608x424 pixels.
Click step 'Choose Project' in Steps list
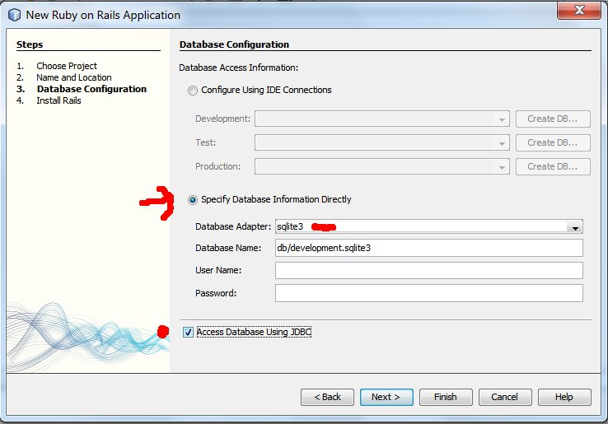point(67,66)
